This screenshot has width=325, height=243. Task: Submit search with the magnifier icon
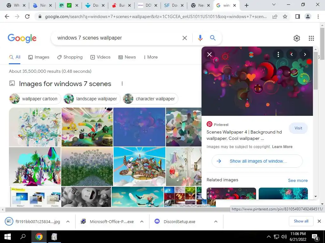pyautogui.click(x=213, y=38)
